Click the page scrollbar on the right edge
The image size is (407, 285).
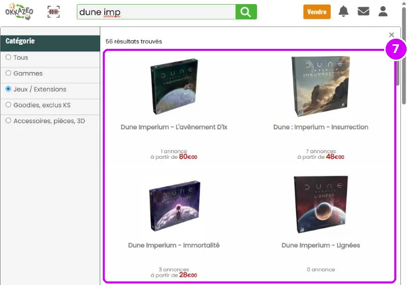[404, 56]
